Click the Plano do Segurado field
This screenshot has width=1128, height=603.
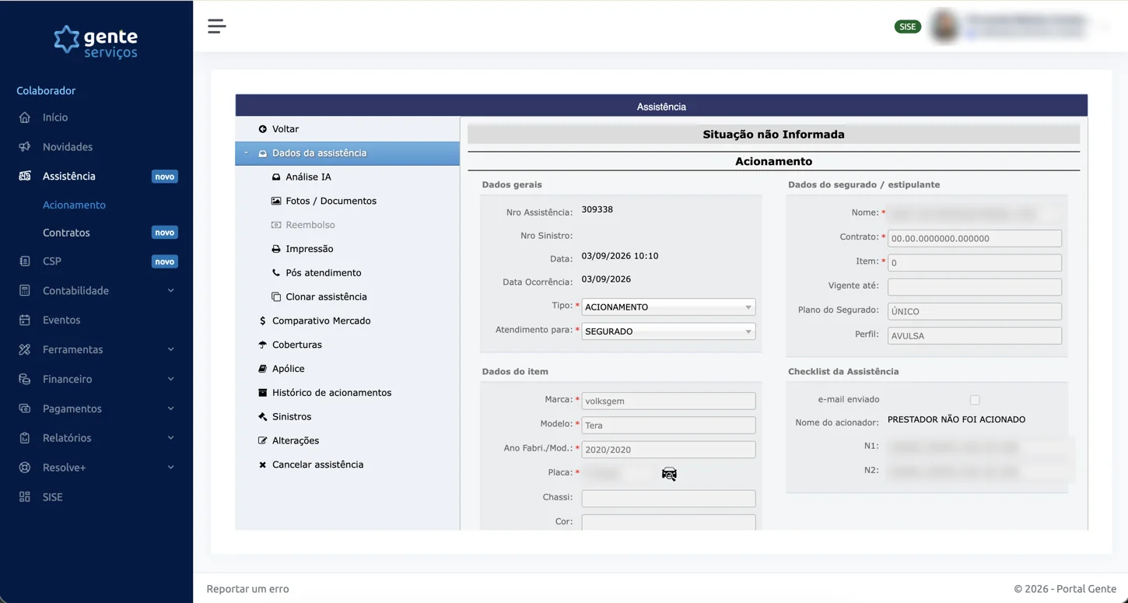tap(974, 311)
